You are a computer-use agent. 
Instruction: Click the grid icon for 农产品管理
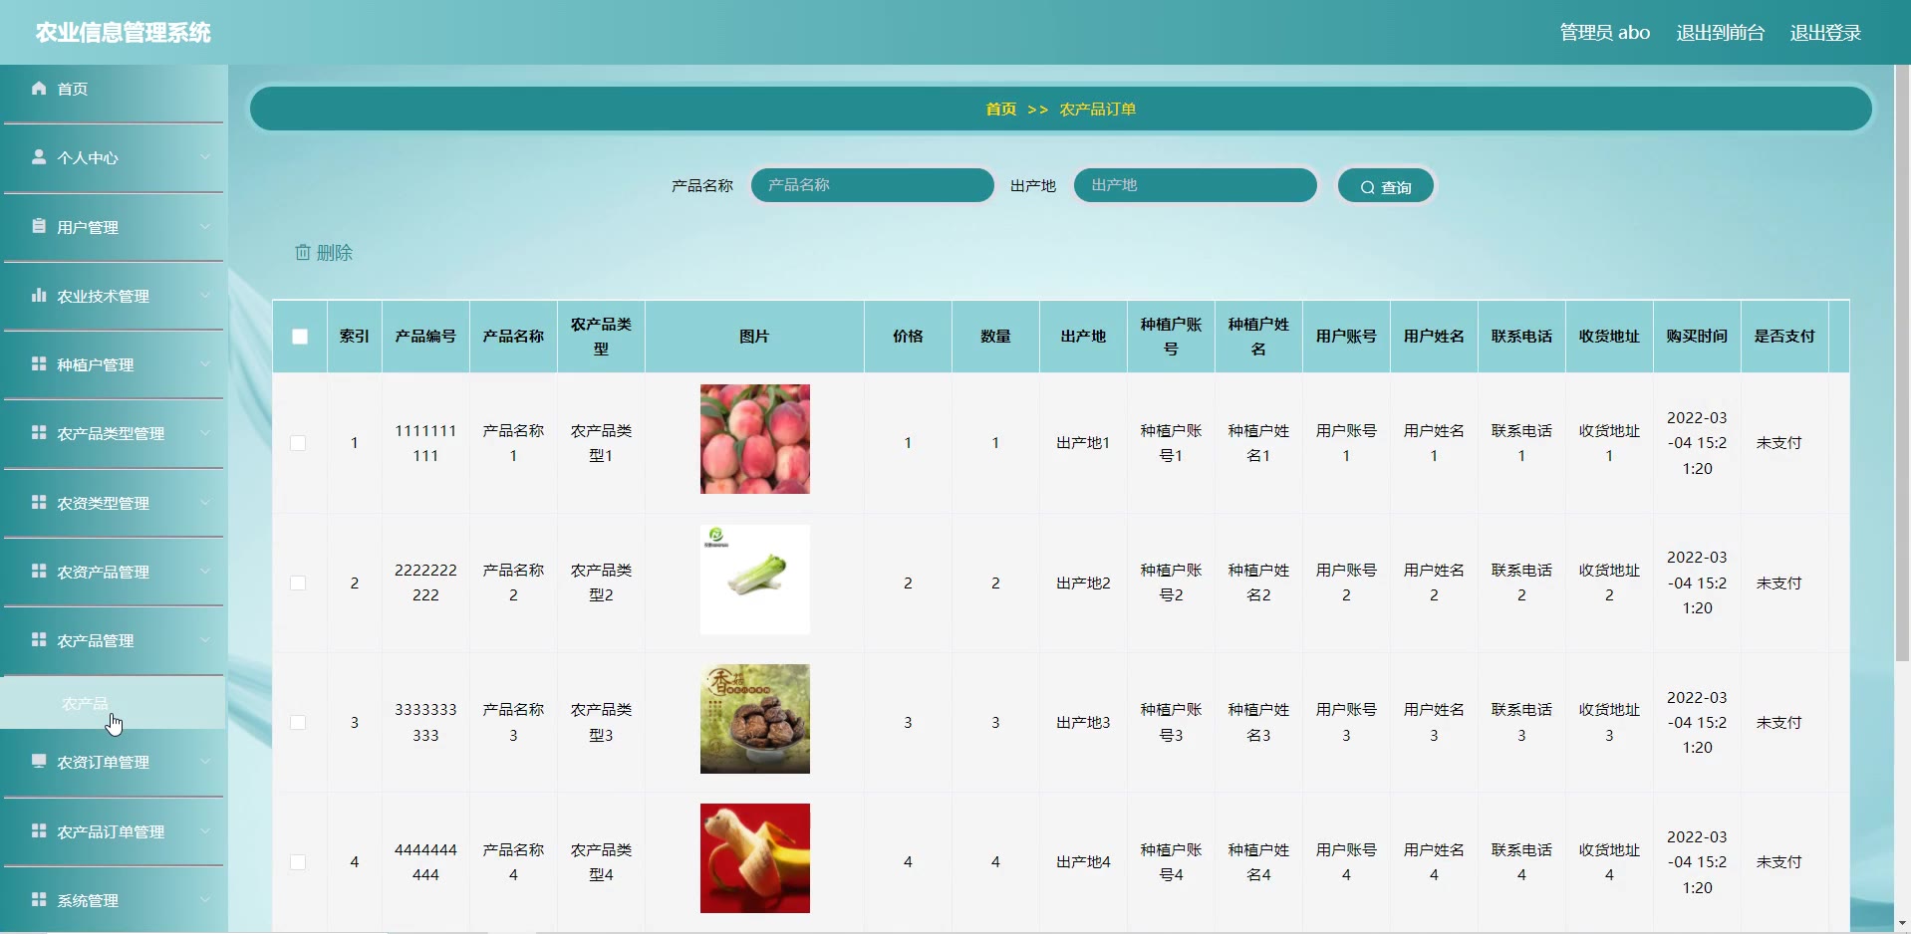point(39,639)
